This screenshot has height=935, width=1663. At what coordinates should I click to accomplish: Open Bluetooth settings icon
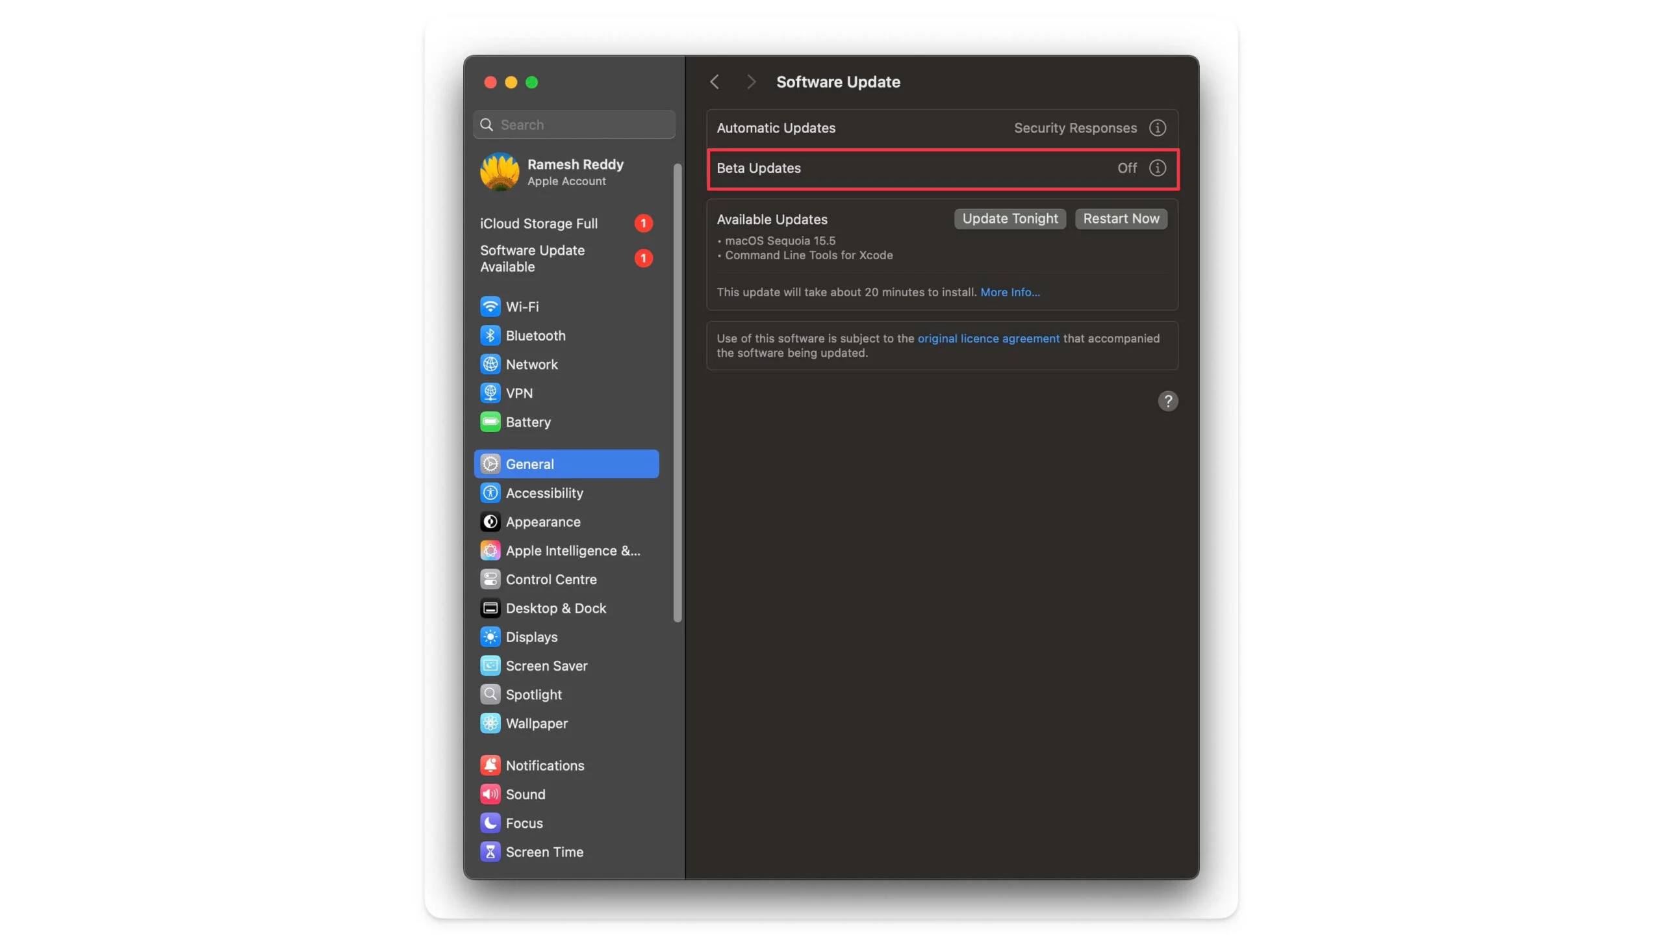(x=490, y=335)
